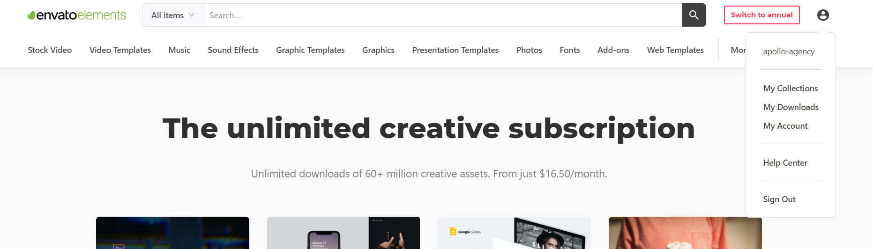This screenshot has height=249, width=873.
Task: Open the Sound Effects category
Action: tap(233, 50)
